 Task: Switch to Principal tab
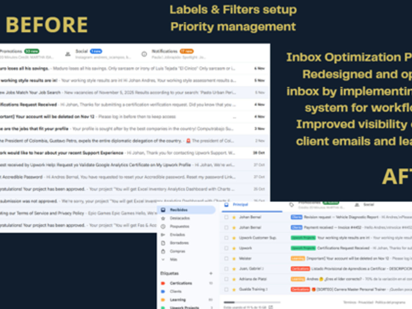(252, 206)
